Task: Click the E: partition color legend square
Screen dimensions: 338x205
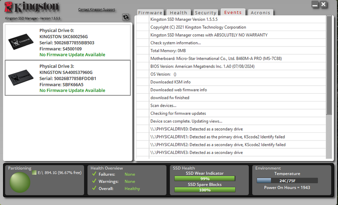Action: (34, 172)
